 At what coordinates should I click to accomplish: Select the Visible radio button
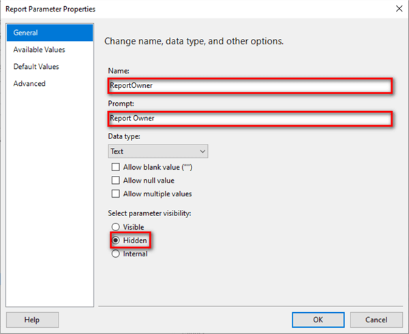pos(115,227)
